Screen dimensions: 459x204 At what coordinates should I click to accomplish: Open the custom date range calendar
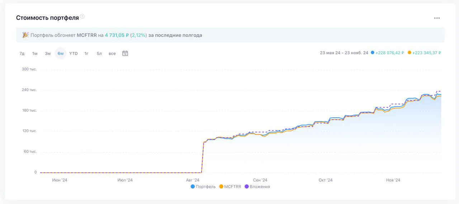click(x=125, y=53)
